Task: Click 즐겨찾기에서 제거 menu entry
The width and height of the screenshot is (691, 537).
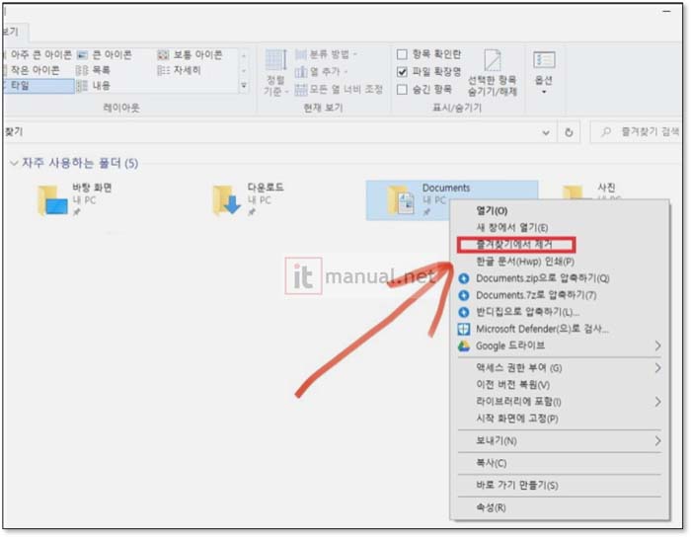Action: coord(516,245)
